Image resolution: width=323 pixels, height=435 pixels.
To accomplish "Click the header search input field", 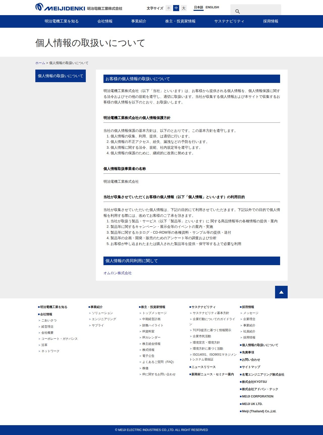I will click(256, 10).
